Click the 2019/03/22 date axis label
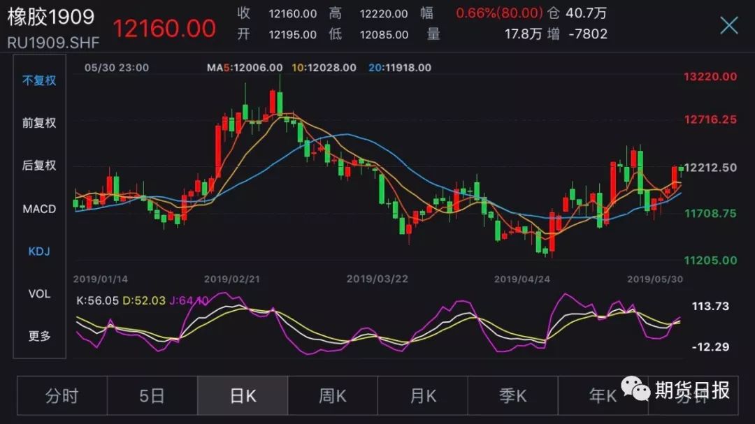This screenshot has width=755, height=424. pos(377,279)
